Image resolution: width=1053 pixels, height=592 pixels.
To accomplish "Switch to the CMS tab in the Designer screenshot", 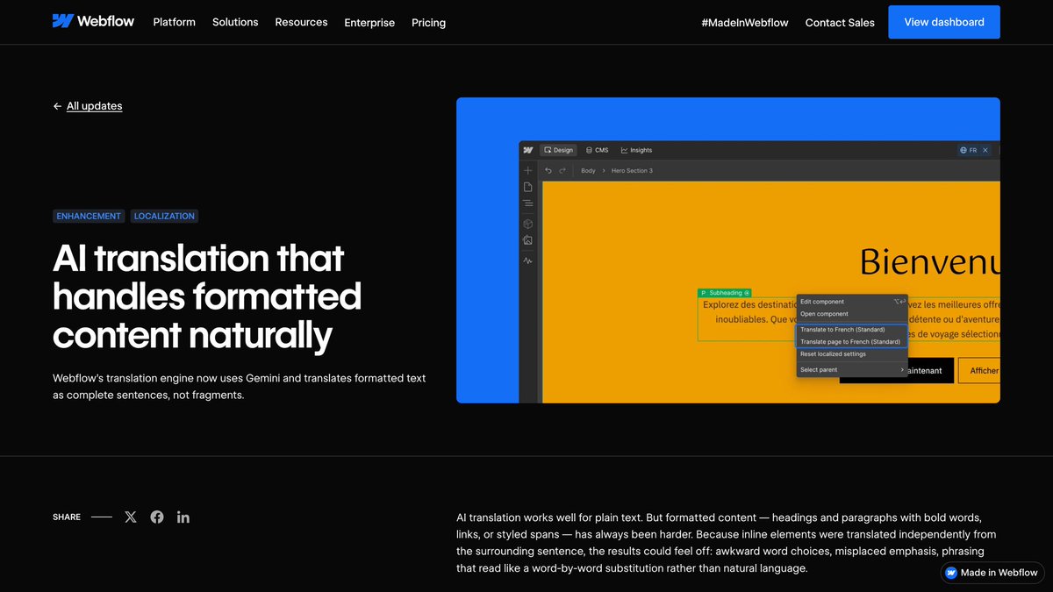I will 597,150.
